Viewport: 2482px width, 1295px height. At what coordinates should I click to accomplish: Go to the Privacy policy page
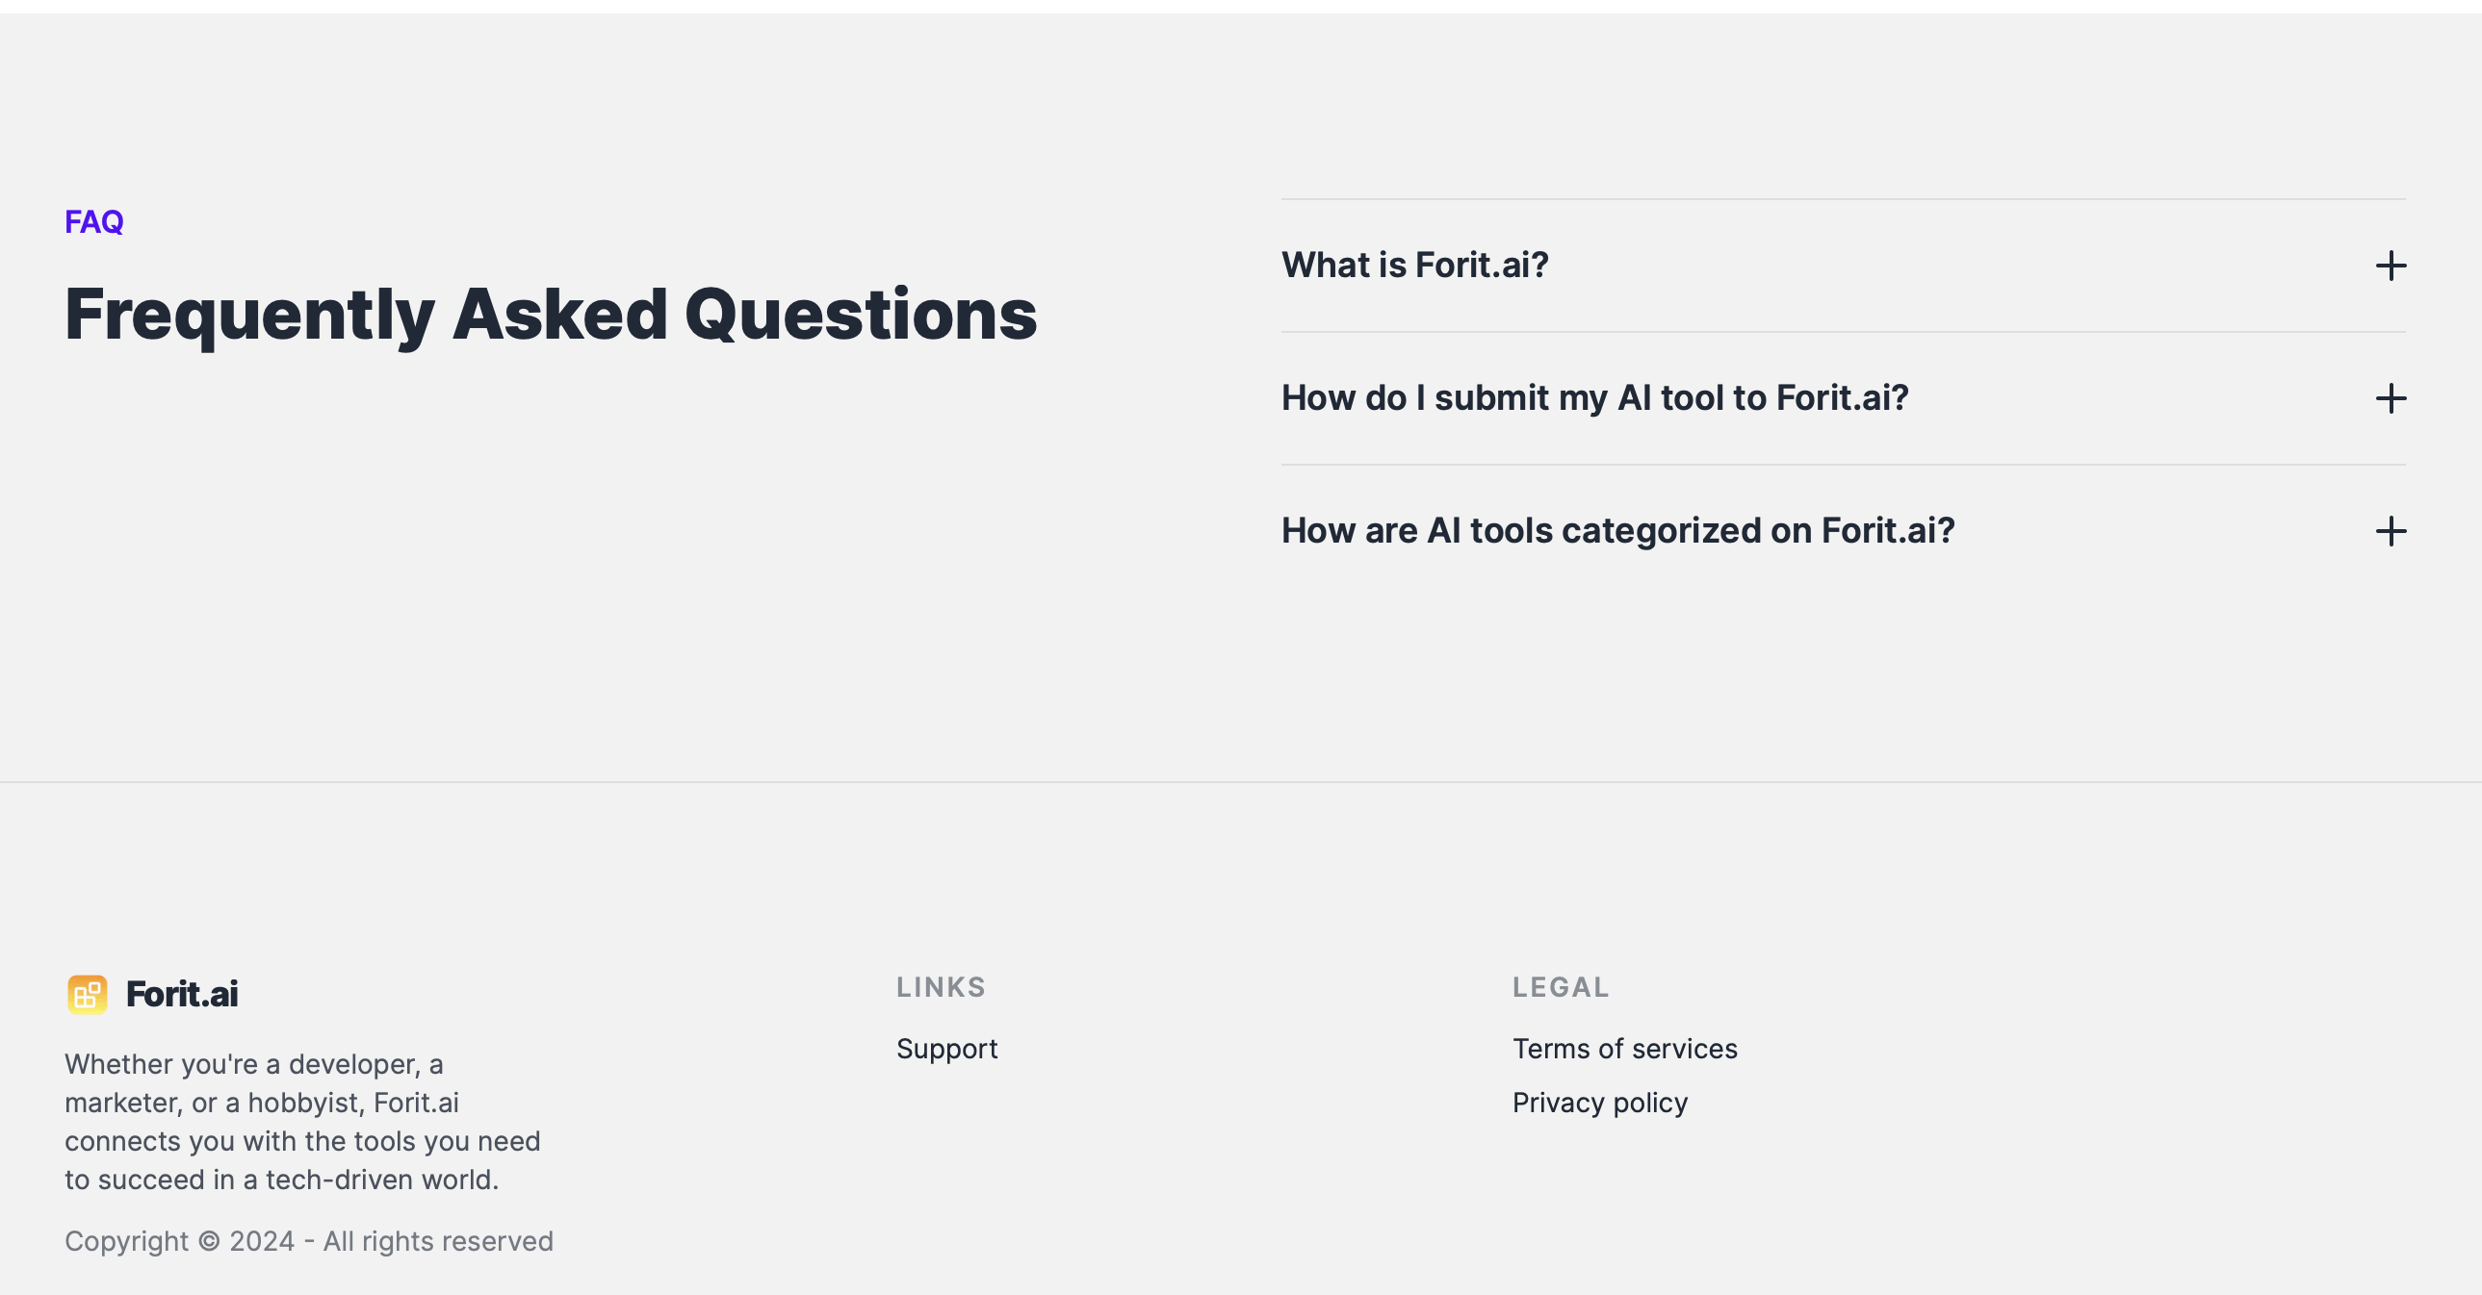point(1599,1103)
